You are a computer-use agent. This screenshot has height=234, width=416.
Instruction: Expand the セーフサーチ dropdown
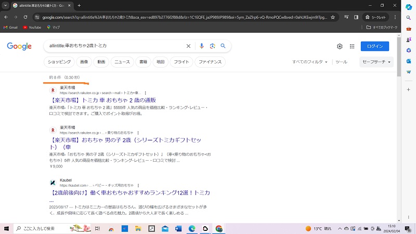click(x=376, y=62)
